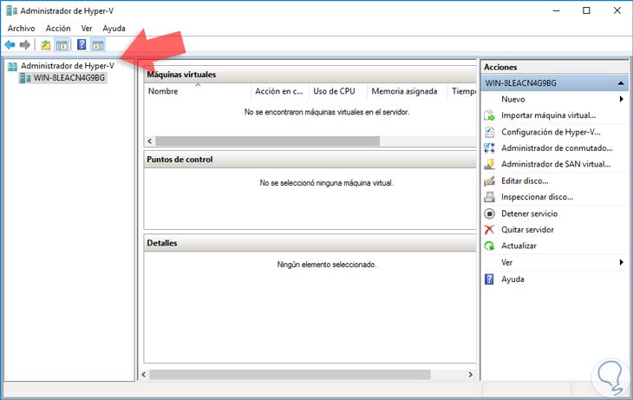633x400 pixels.
Task: Click the Acciones pane title
Action: [500, 67]
